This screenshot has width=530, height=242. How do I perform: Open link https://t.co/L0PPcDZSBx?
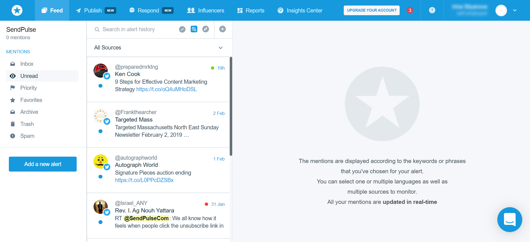click(x=144, y=180)
